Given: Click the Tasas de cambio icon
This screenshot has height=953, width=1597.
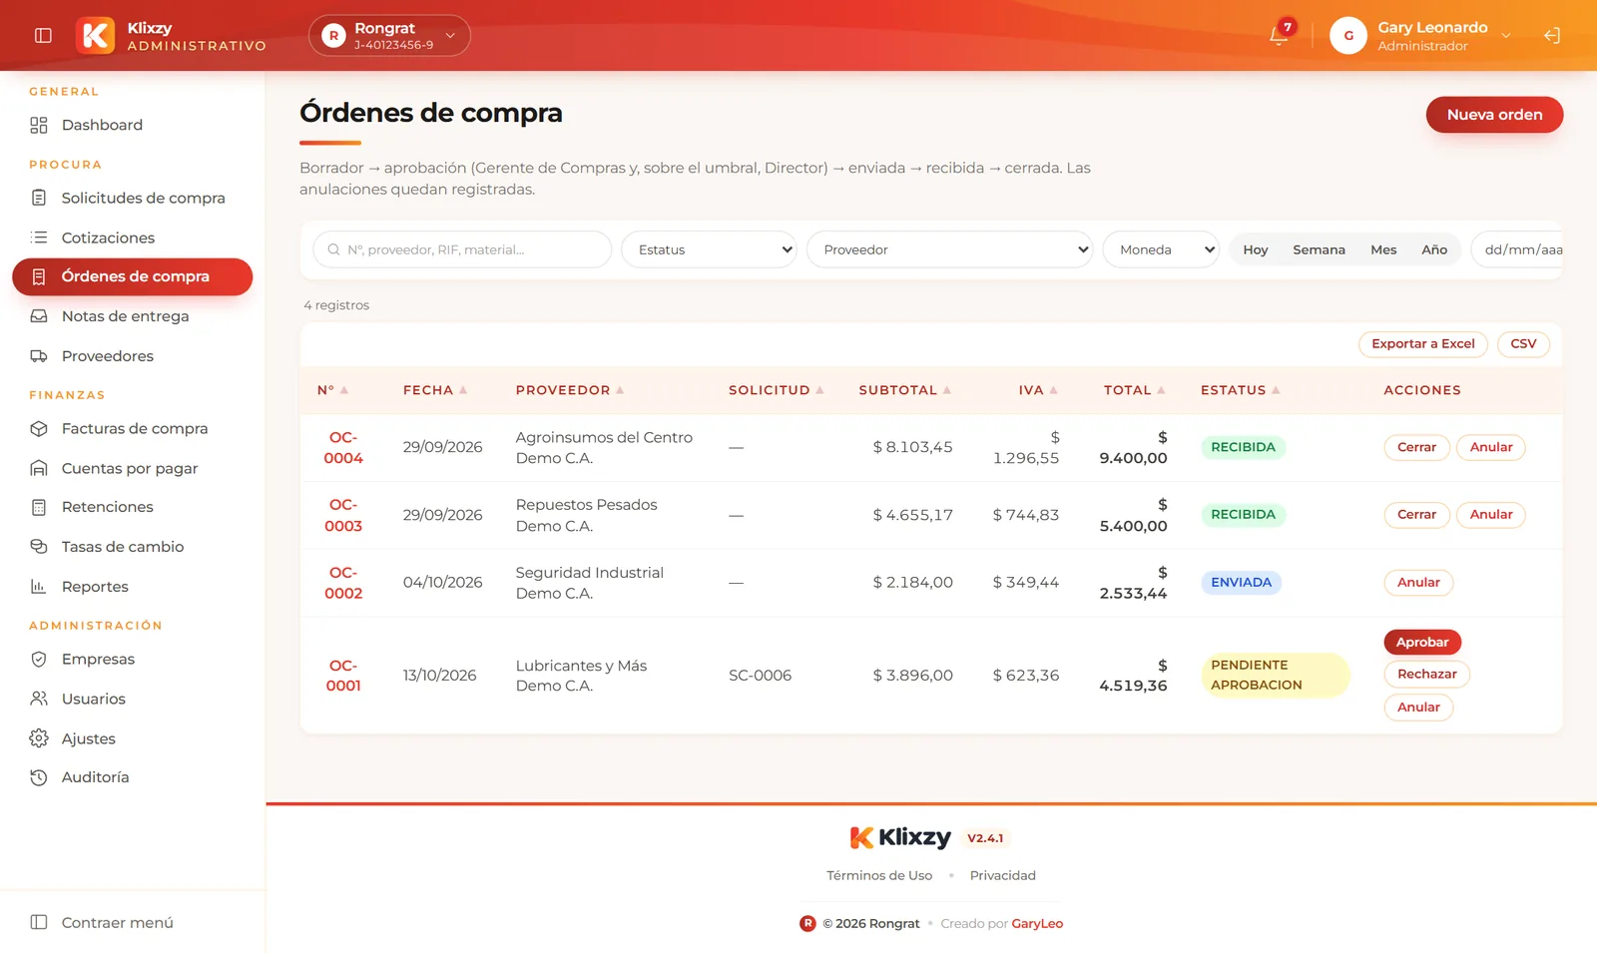Looking at the screenshot, I should click(39, 547).
